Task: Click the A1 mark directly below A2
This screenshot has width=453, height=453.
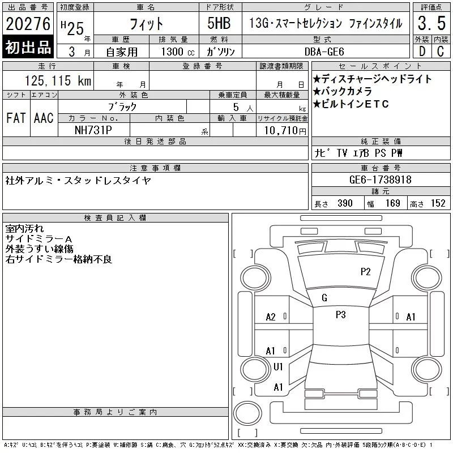Action: coord(271,351)
